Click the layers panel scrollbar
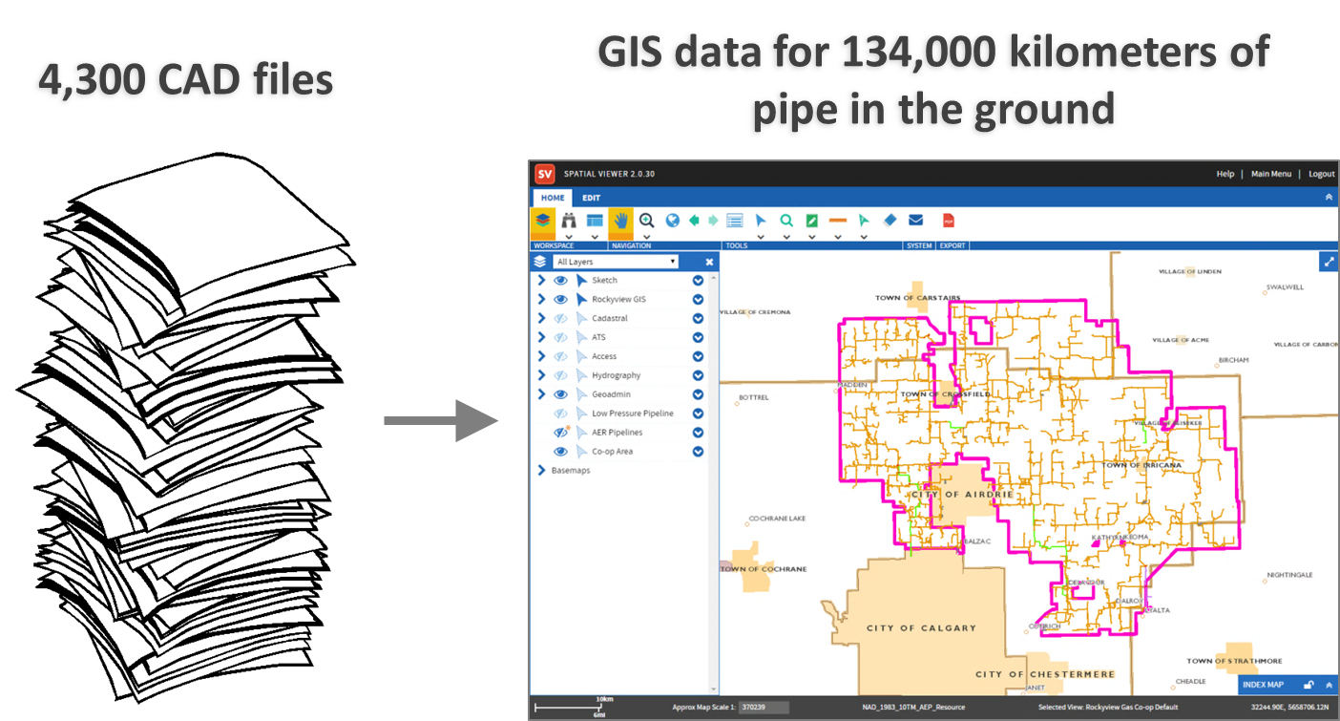The height and width of the screenshot is (721, 1340). (715, 482)
